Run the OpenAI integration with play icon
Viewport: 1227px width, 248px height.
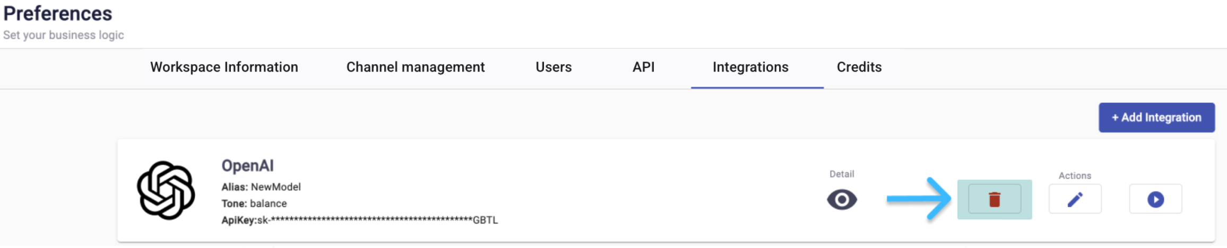coord(1155,199)
